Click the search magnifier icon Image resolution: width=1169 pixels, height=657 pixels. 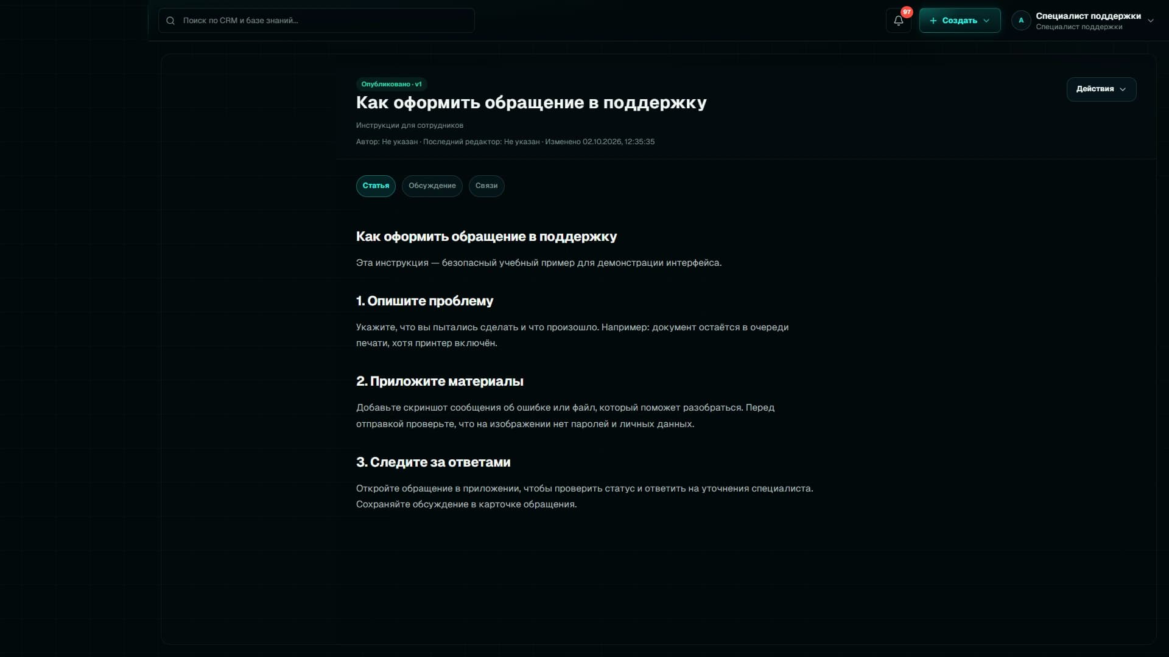pyautogui.click(x=170, y=21)
